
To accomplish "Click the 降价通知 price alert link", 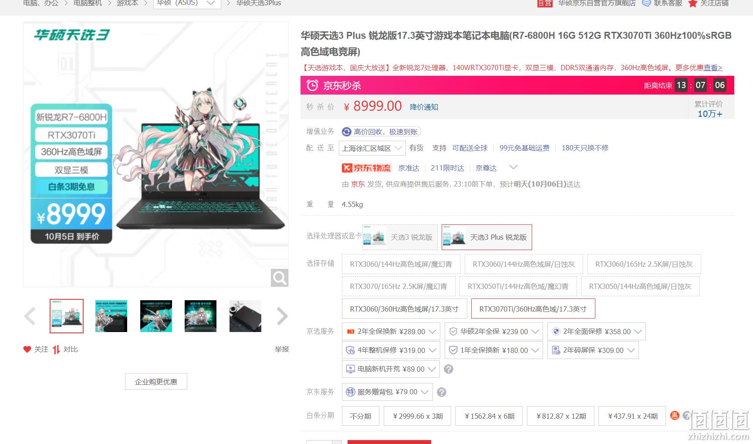I will (x=424, y=107).
